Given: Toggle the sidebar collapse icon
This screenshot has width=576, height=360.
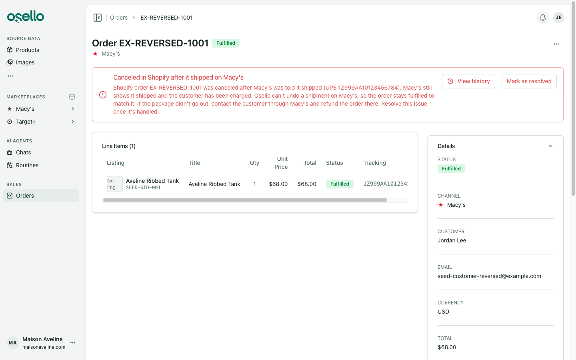Looking at the screenshot, I should click(x=98, y=18).
